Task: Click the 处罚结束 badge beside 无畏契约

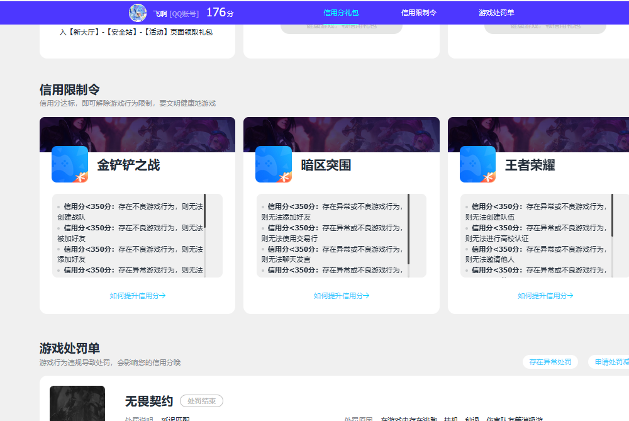Action: pyautogui.click(x=201, y=401)
